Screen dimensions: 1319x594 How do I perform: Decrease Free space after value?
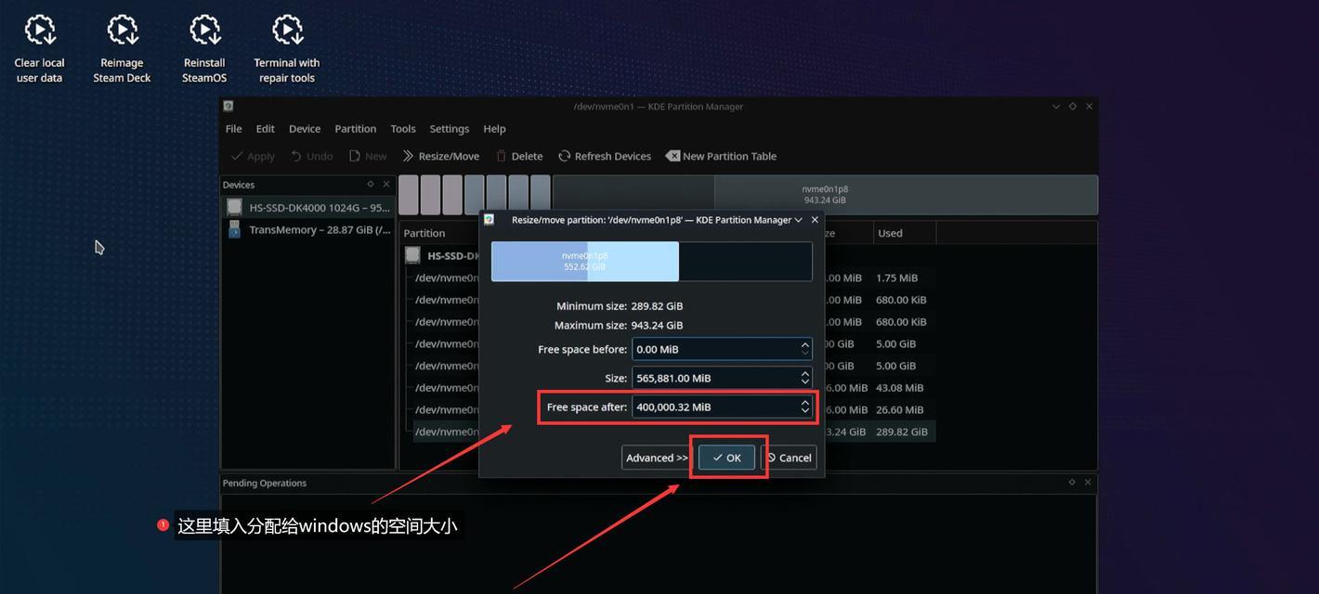[805, 411]
